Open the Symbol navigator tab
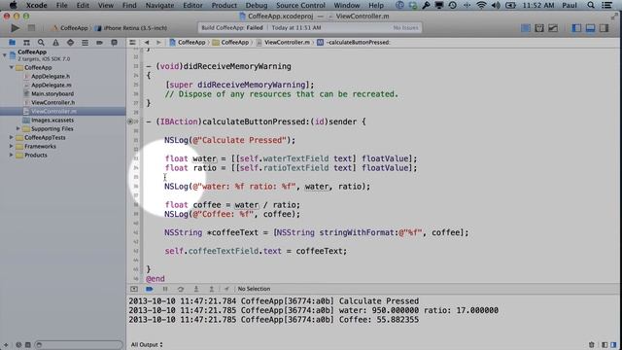The image size is (622, 350). [26, 43]
